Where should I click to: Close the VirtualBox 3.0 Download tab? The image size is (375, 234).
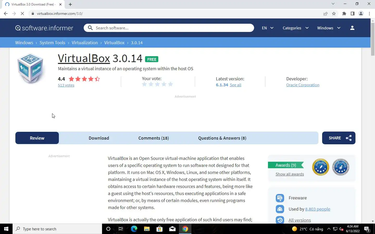pos(60,4)
